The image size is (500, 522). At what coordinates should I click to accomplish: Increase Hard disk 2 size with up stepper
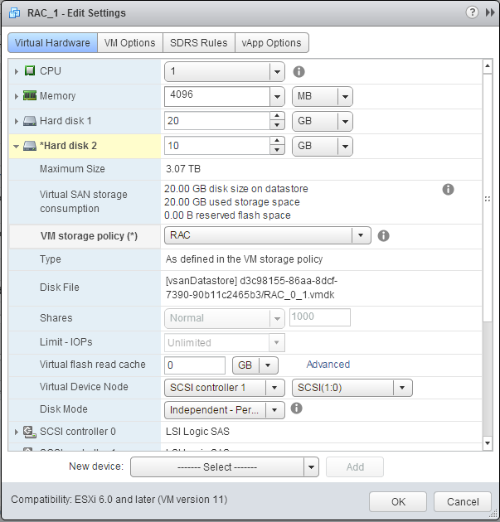(x=277, y=141)
